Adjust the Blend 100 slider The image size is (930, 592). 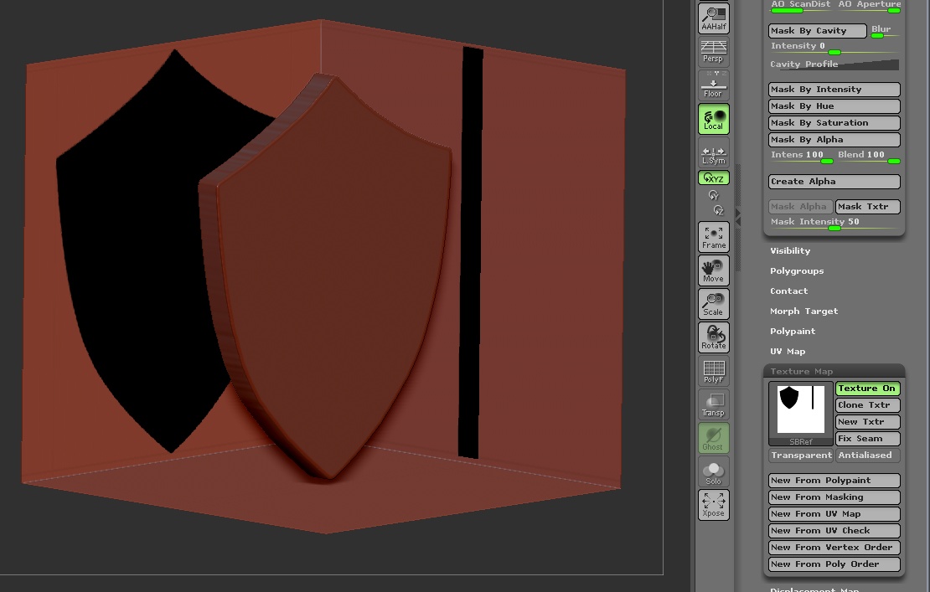868,156
